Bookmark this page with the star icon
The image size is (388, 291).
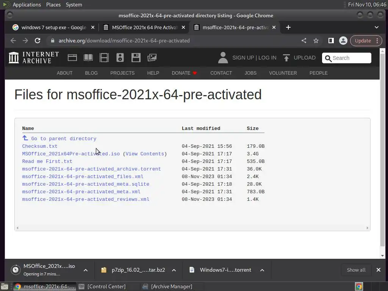coord(316,41)
